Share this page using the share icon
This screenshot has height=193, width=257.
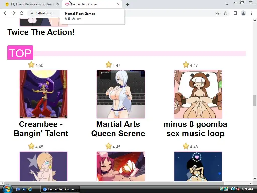(217, 13)
